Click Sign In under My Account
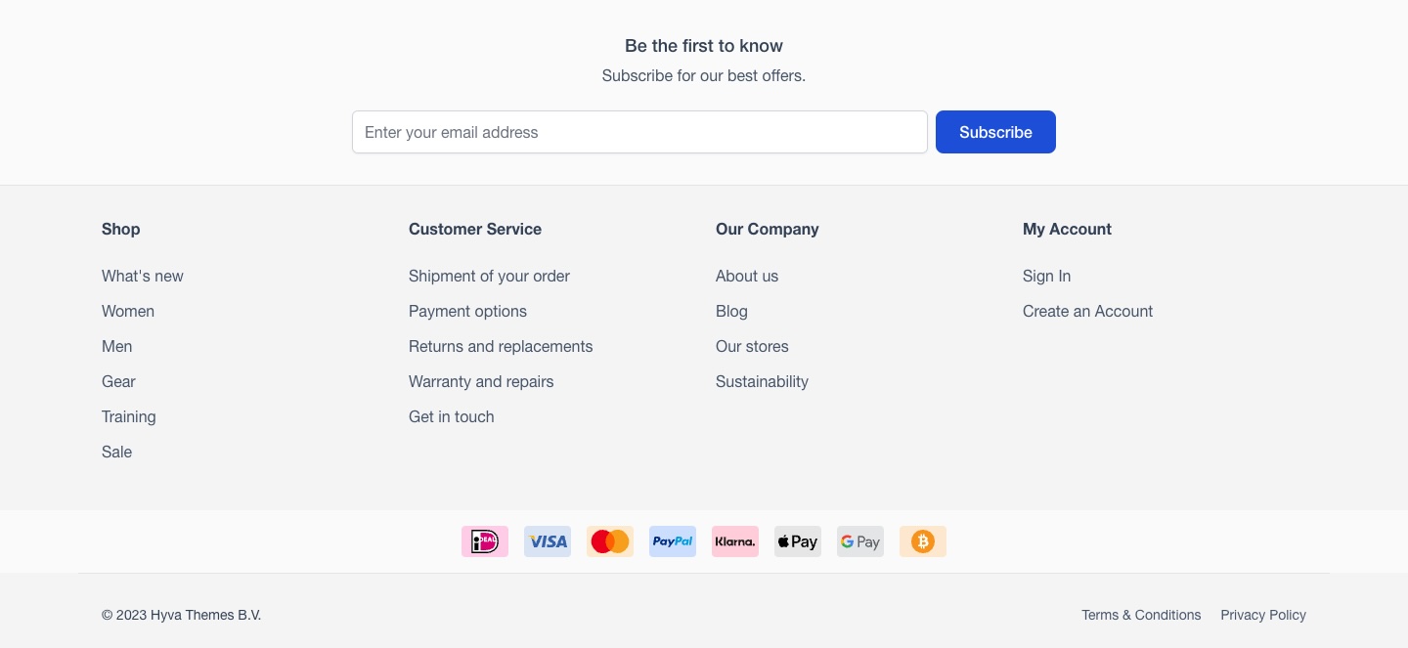 [1046, 276]
